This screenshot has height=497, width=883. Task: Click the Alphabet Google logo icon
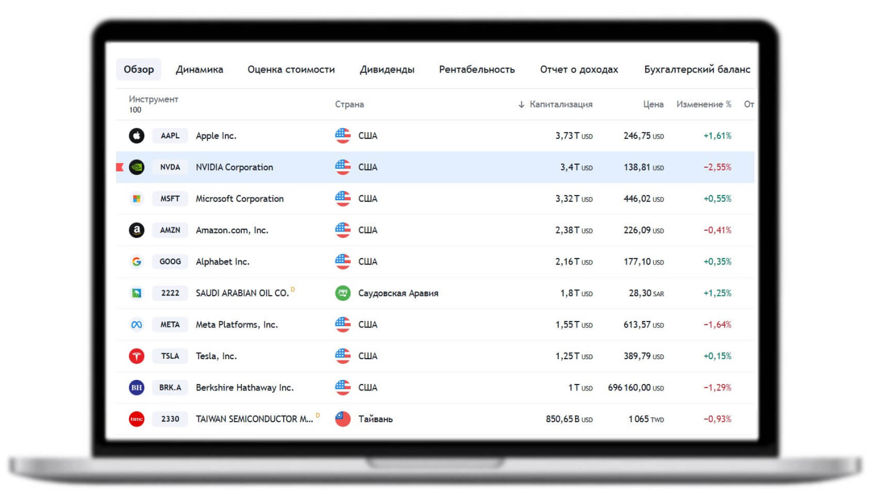137,261
